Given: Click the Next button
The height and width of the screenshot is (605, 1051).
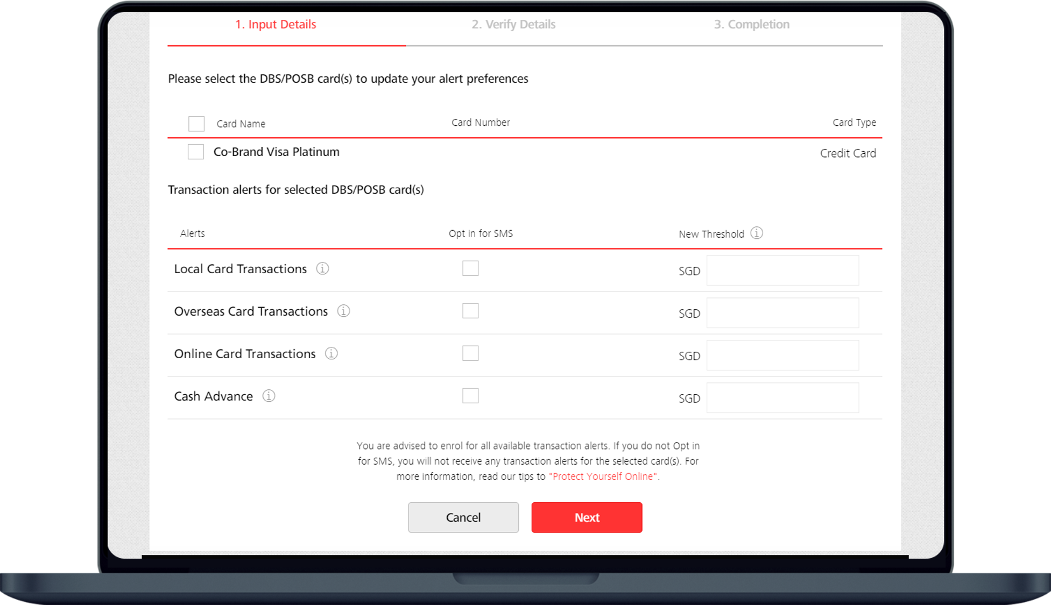Looking at the screenshot, I should click(587, 517).
